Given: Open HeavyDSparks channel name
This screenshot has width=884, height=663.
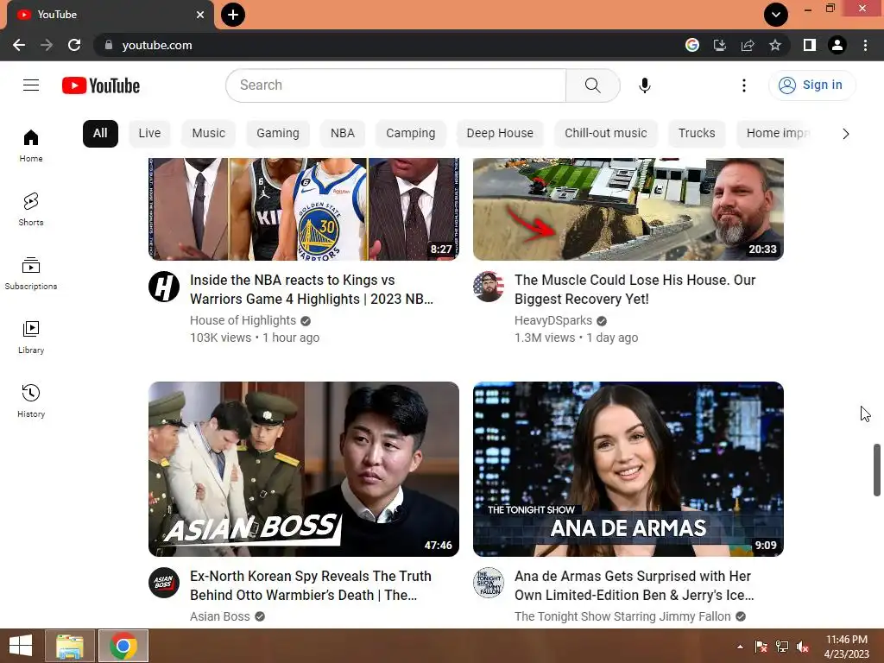Looking at the screenshot, I should pyautogui.click(x=553, y=321).
